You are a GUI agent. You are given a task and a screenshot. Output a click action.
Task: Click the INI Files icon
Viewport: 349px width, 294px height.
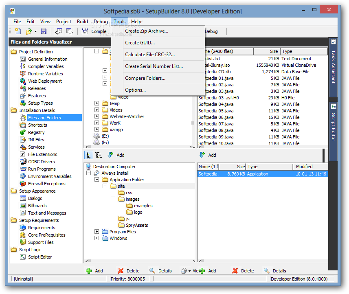coord(23,140)
